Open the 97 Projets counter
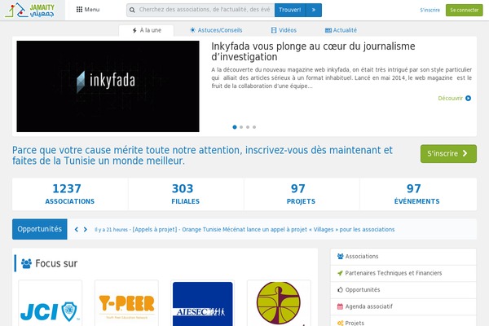The image size is (489, 326). [x=302, y=194]
